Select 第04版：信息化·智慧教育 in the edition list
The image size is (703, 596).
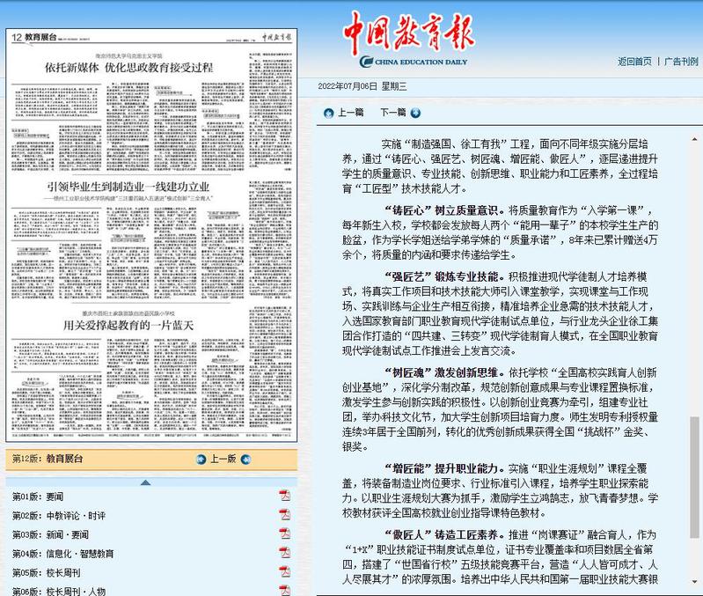coord(62,554)
